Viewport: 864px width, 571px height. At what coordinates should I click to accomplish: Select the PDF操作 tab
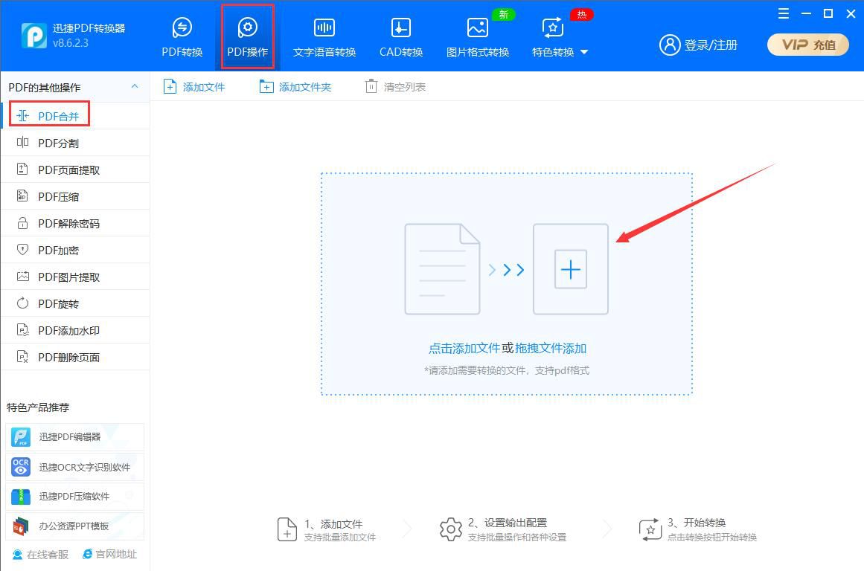[247, 37]
